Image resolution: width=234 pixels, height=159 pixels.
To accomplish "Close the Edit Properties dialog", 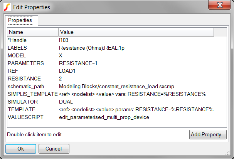I will [x=219, y=5].
